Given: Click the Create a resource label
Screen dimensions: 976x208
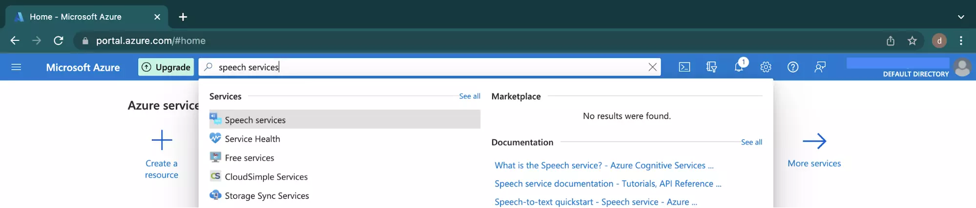Looking at the screenshot, I should pos(162,169).
